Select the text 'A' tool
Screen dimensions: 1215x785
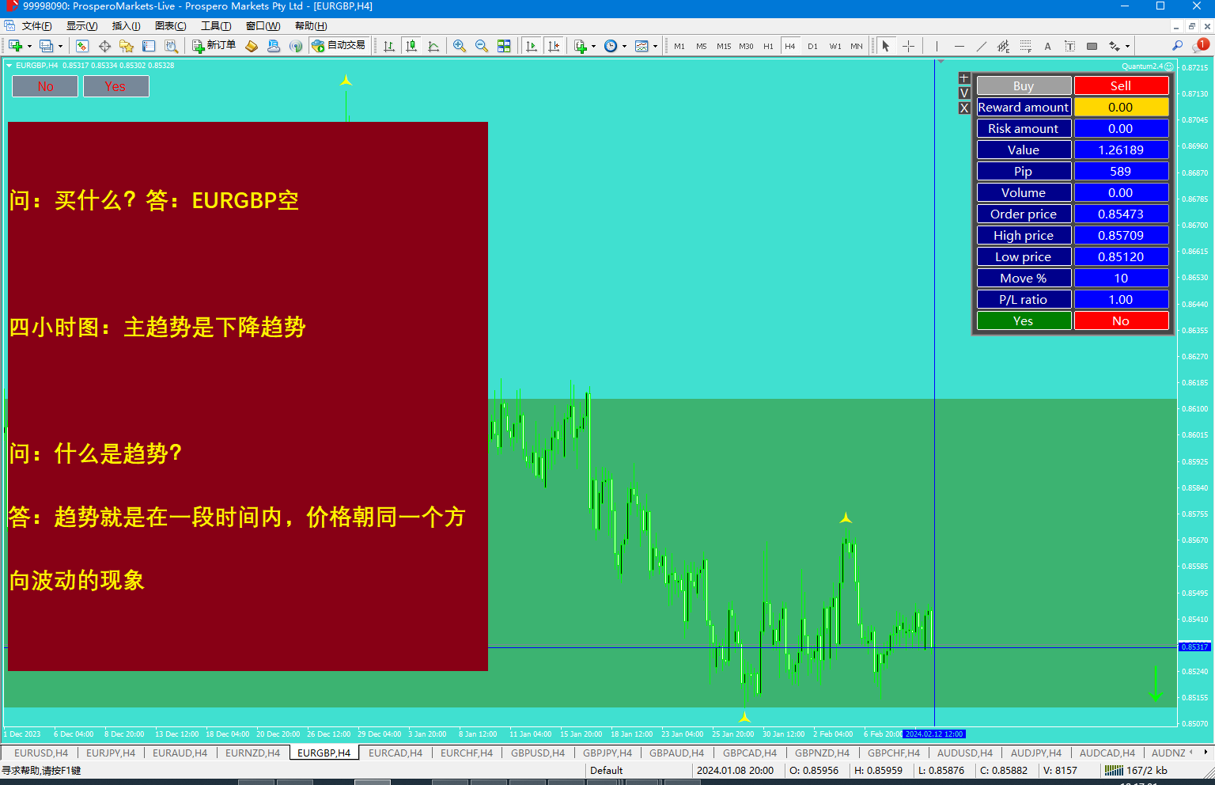(x=1047, y=46)
